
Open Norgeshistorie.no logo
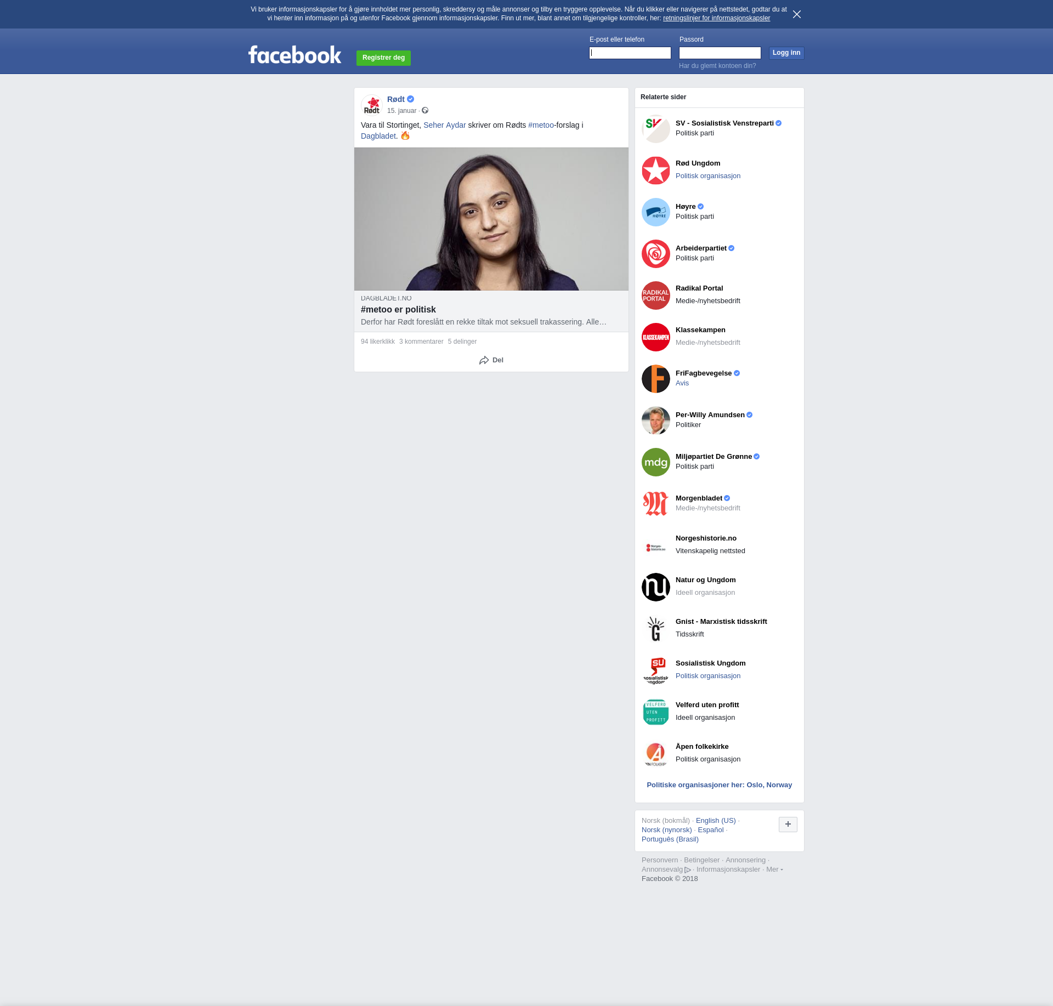656,545
